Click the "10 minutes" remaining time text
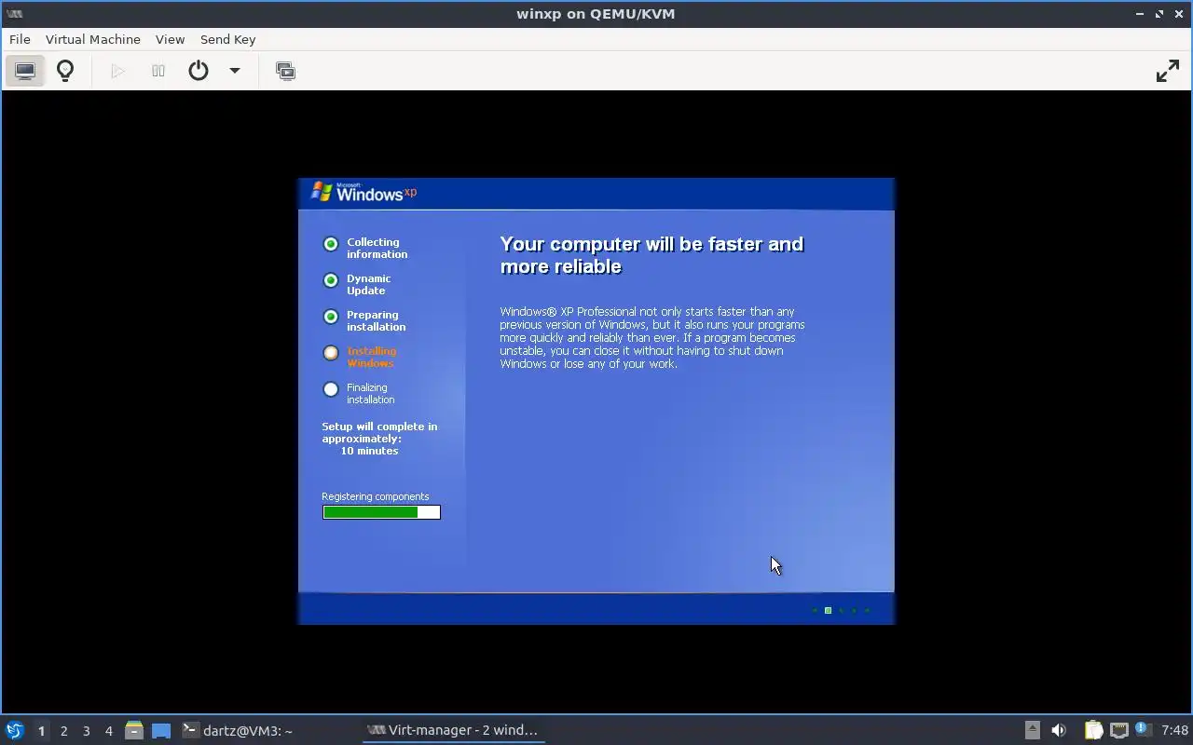 (369, 451)
